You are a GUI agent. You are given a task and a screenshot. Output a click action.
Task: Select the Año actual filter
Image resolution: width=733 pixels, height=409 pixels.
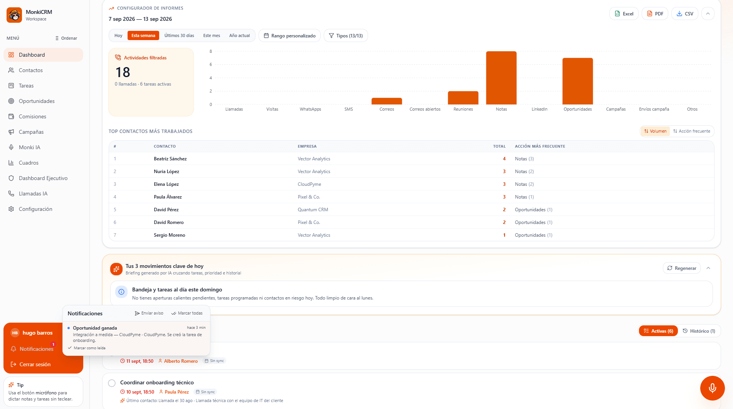point(239,35)
